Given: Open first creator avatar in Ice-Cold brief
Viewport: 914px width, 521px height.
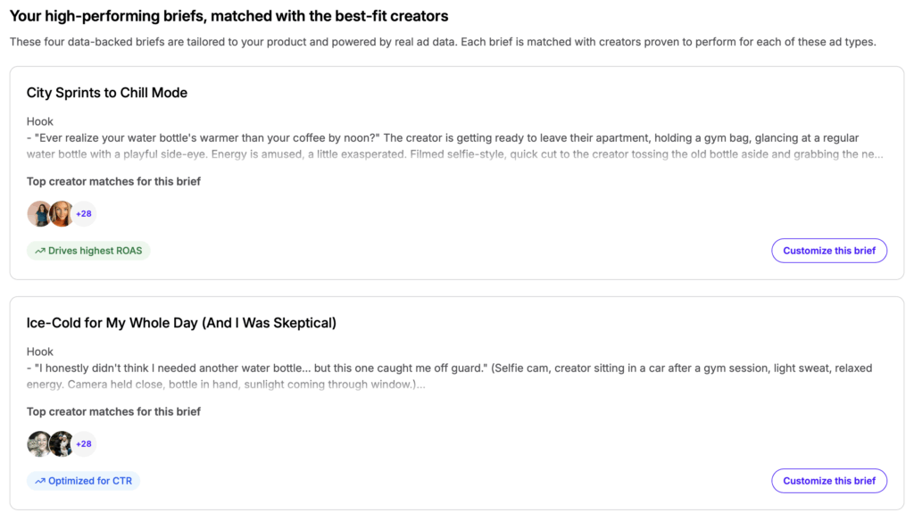Looking at the screenshot, I should (x=39, y=444).
